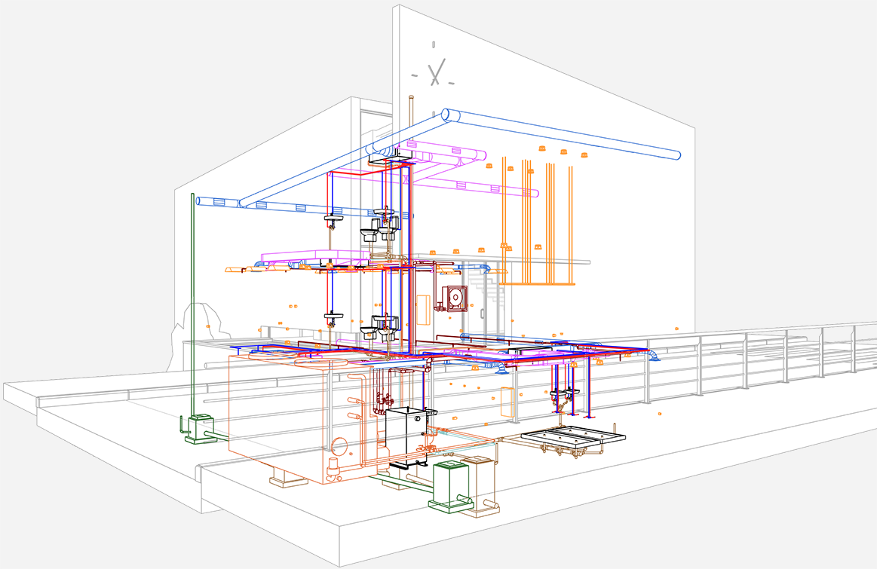Select the tall green vertical pipe at left

coord(194,301)
